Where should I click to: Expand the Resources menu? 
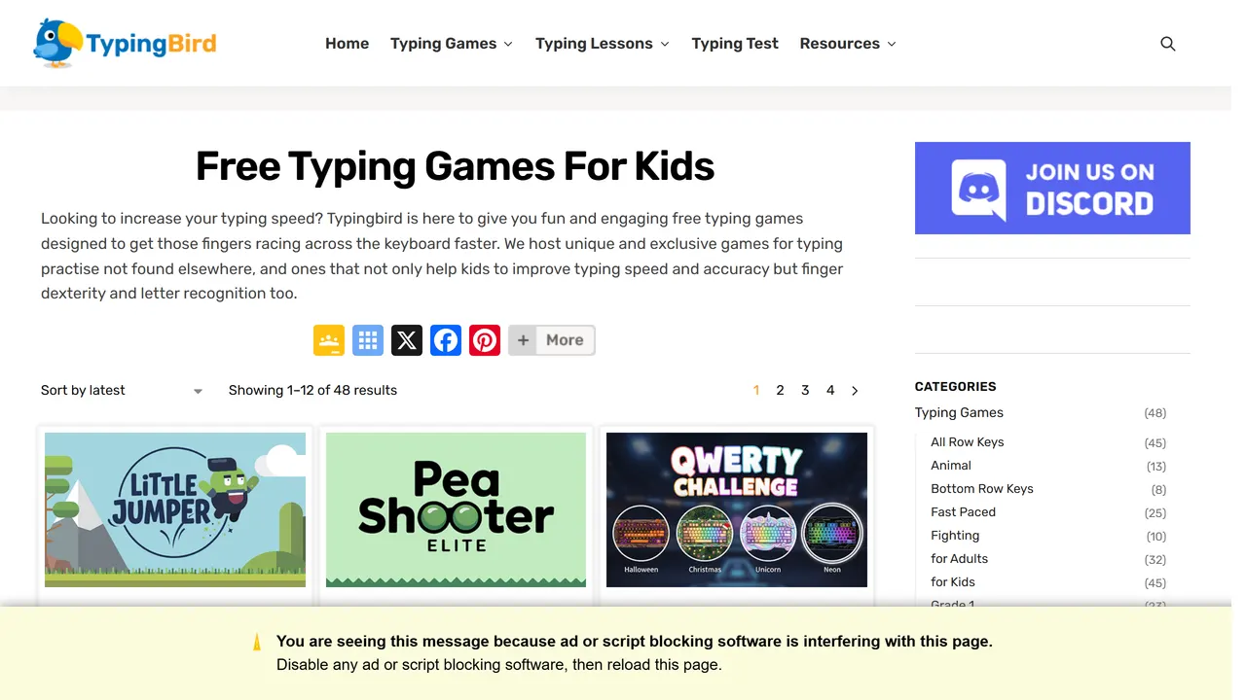(848, 44)
